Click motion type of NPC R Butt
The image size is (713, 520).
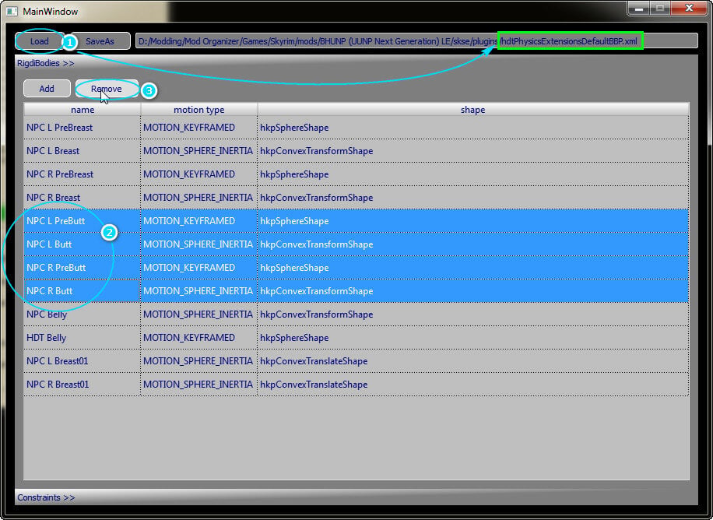point(199,290)
